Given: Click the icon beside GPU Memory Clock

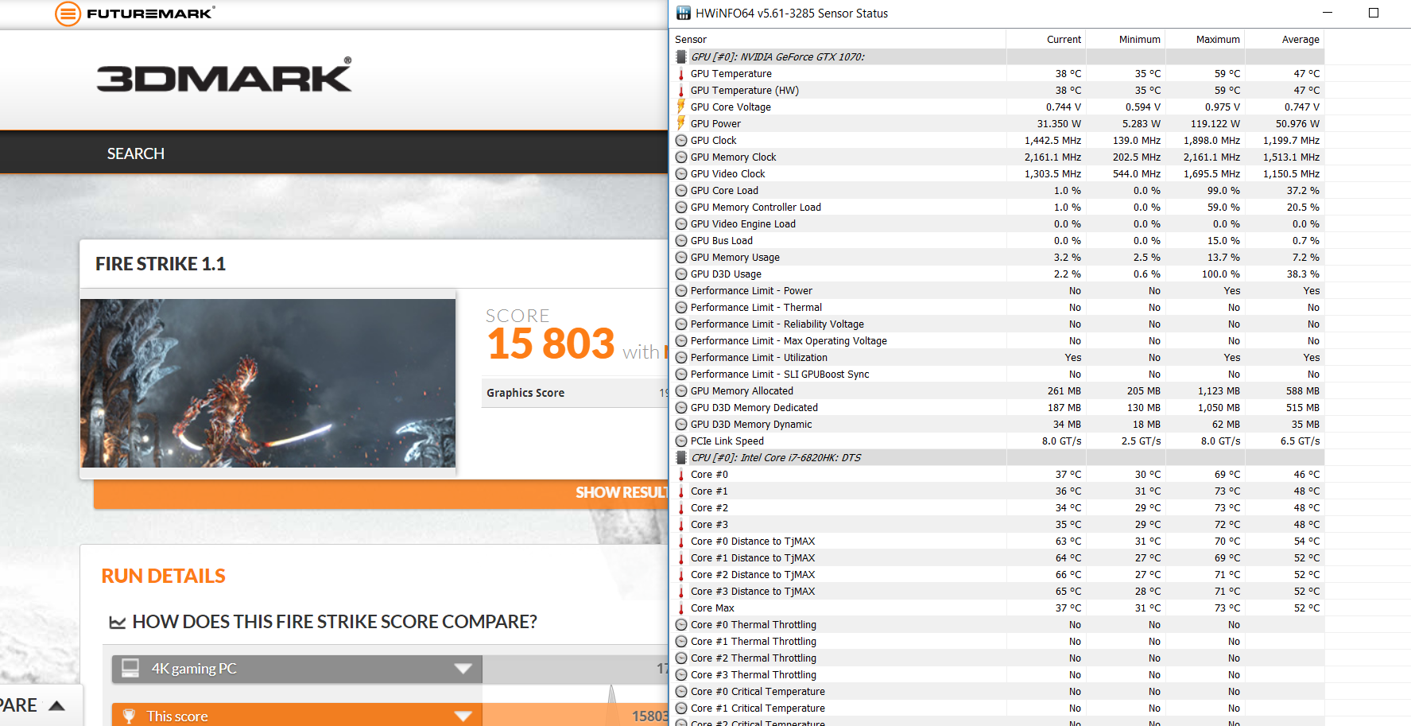Looking at the screenshot, I should pyautogui.click(x=681, y=157).
